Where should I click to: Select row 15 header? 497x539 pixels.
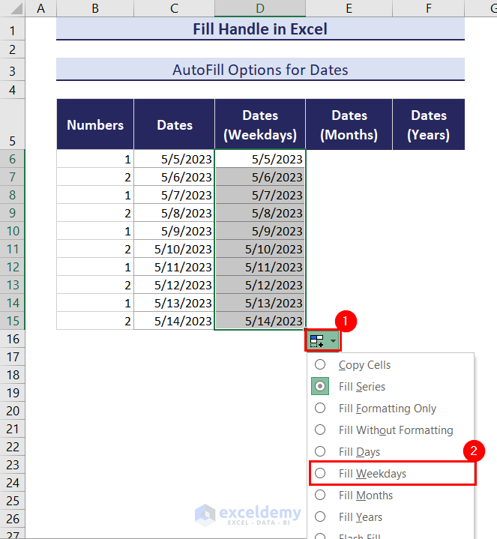[x=13, y=321]
